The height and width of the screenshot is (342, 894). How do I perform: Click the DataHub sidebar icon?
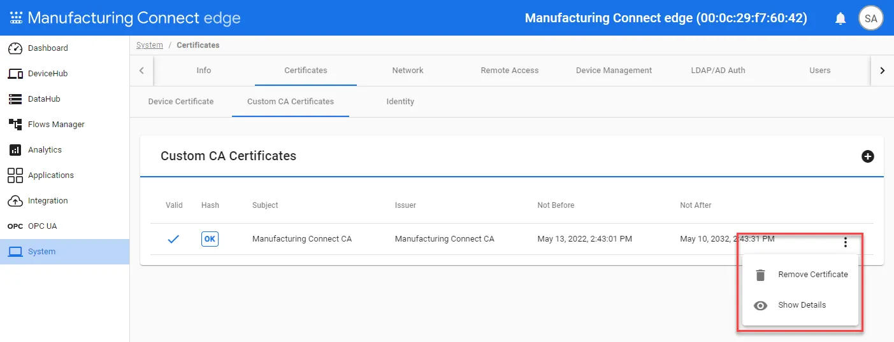click(15, 99)
